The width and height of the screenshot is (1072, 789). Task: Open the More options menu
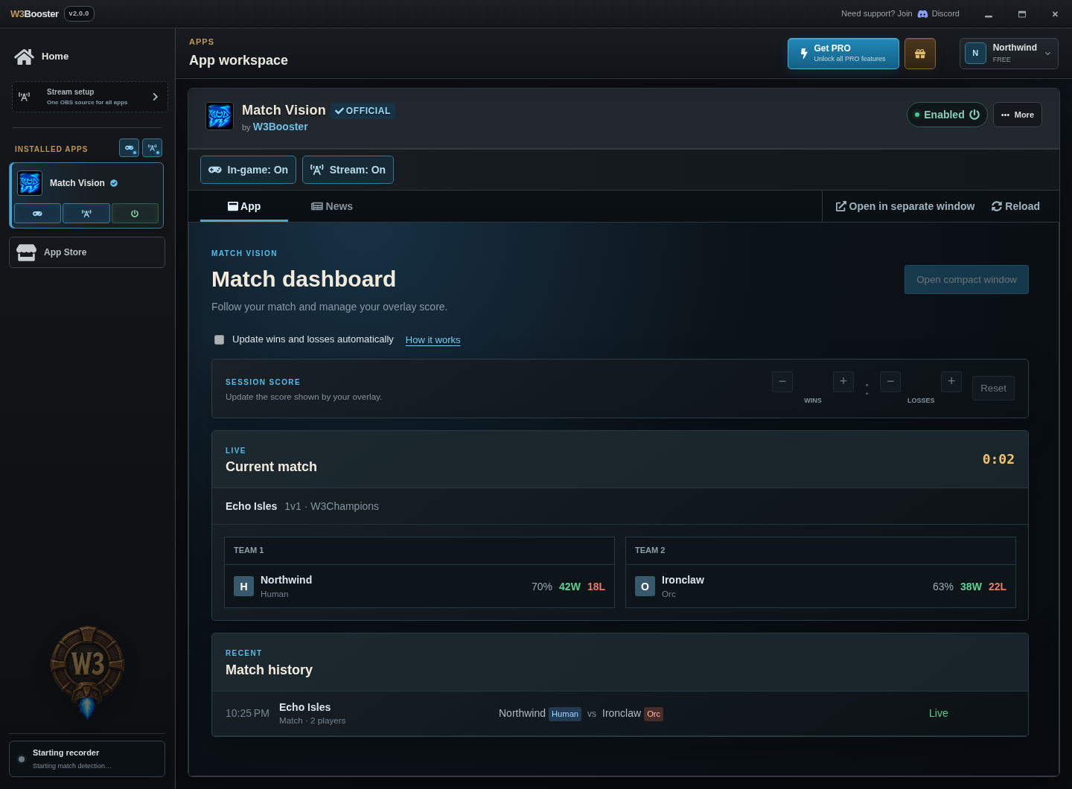click(1018, 115)
